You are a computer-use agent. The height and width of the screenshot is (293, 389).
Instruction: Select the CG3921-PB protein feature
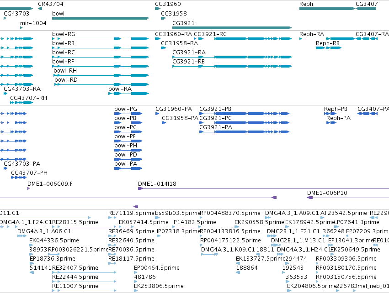(x=245, y=114)
